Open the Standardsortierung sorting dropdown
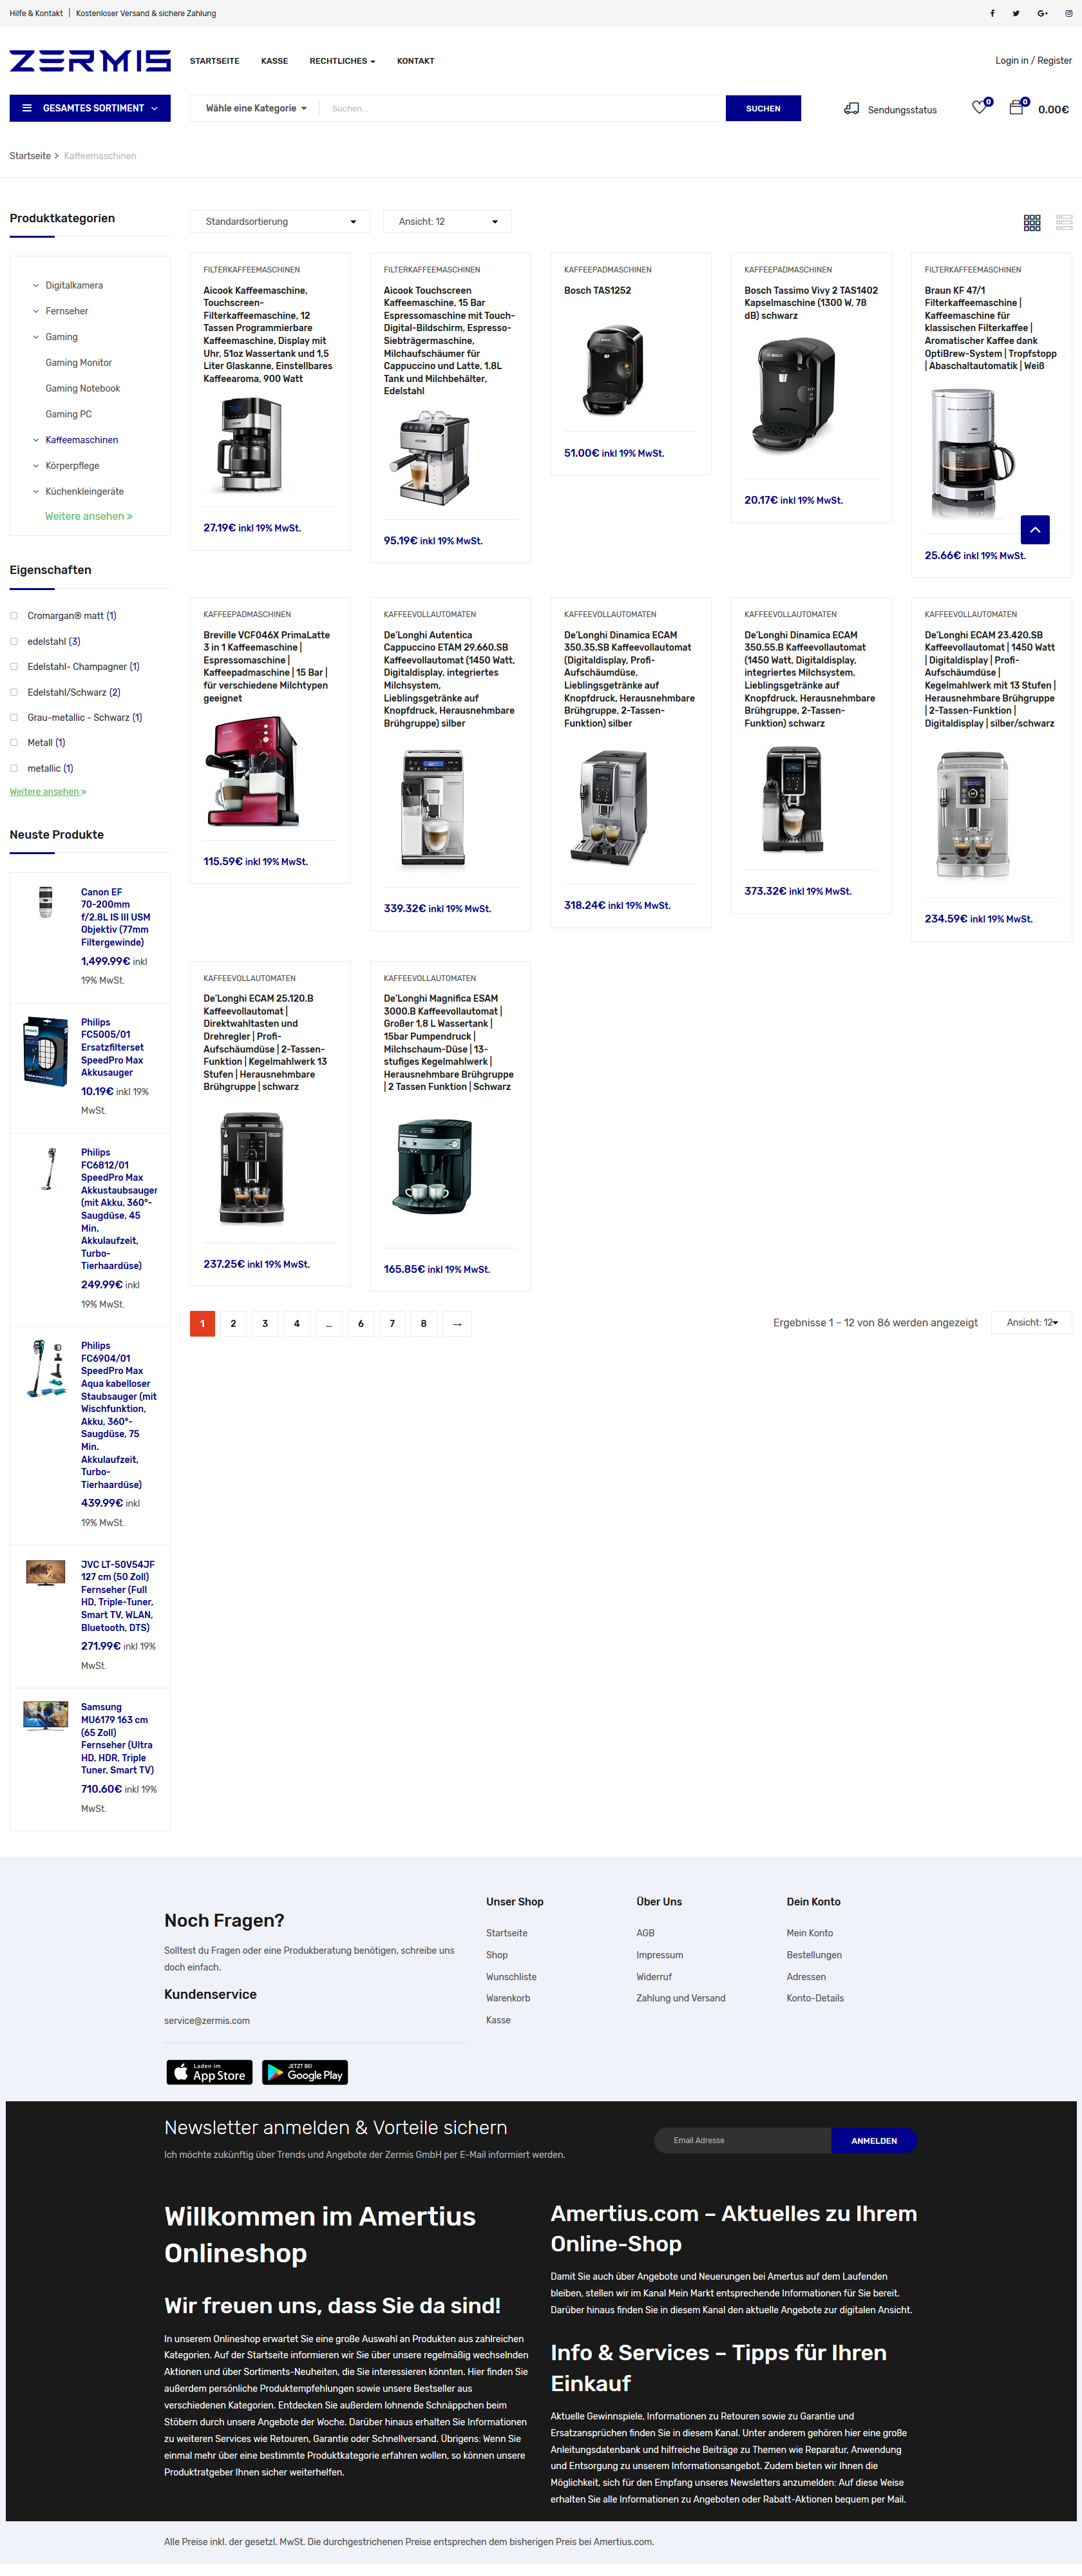The width and height of the screenshot is (1082, 2576). 280,222
